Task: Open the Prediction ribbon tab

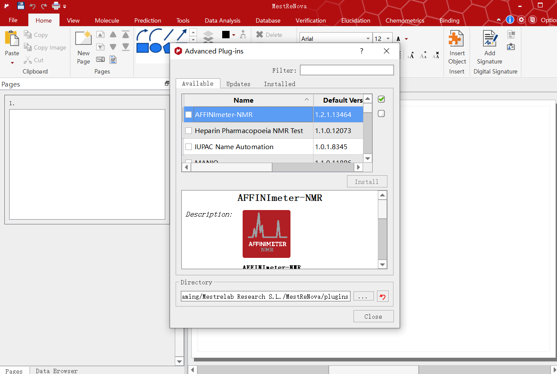Action: pyautogui.click(x=148, y=20)
